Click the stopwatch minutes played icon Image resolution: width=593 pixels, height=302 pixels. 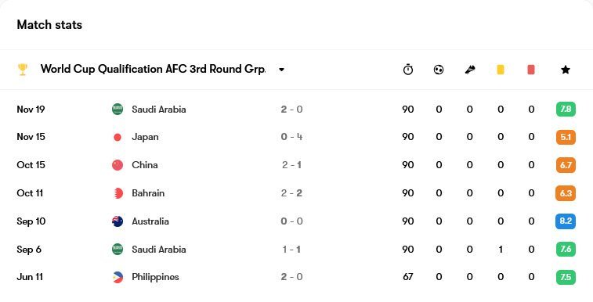click(408, 70)
